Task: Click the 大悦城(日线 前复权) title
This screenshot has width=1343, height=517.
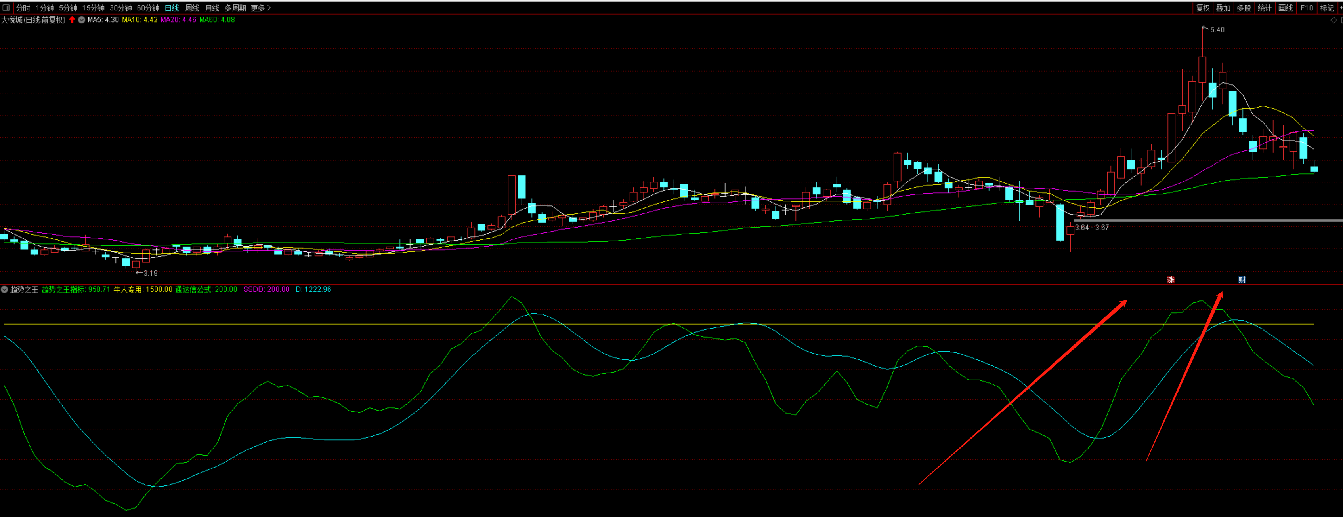Action: [x=33, y=20]
